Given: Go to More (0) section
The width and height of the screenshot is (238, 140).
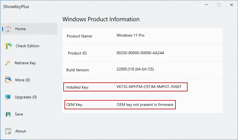Looking at the screenshot, I should pos(22,80).
